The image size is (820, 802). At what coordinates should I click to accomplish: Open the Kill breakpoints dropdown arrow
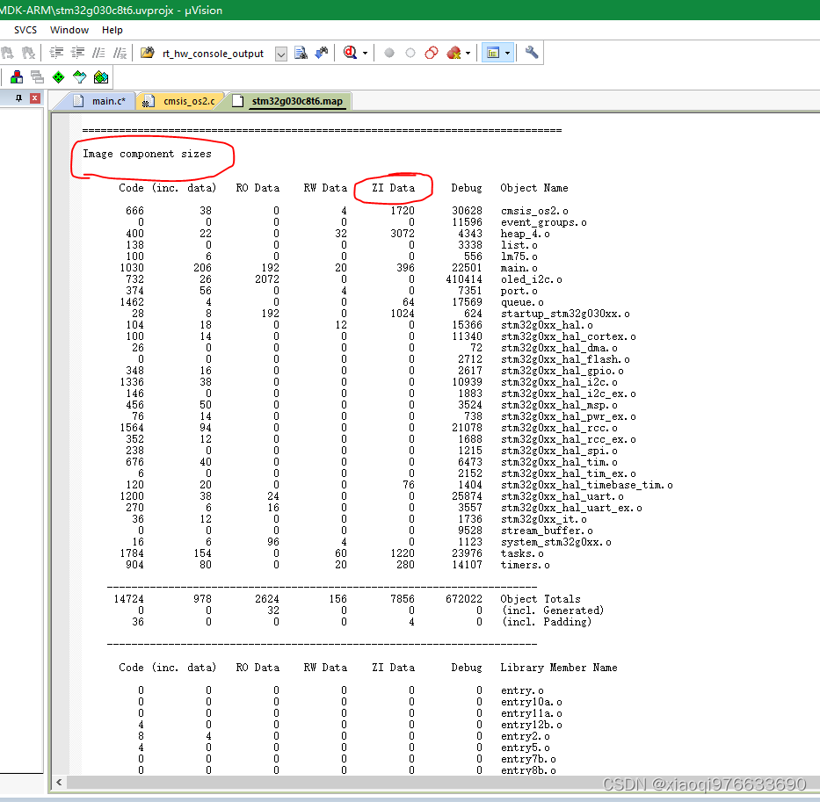point(468,54)
